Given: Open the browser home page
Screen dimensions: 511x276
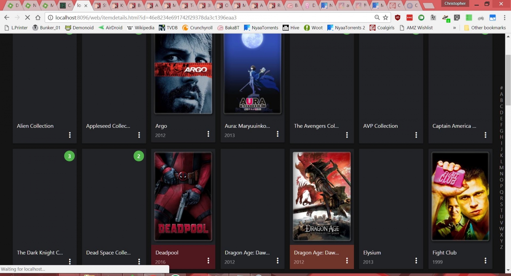Looking at the screenshot, I should pos(38,18).
